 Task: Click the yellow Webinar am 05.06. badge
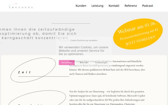(x=138, y=34)
